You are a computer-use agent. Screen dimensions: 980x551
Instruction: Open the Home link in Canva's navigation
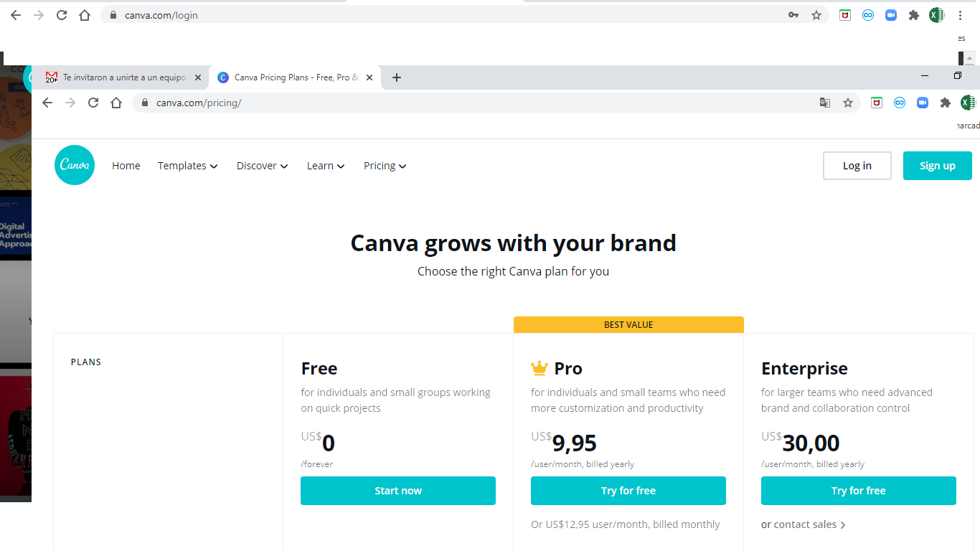[x=126, y=166]
